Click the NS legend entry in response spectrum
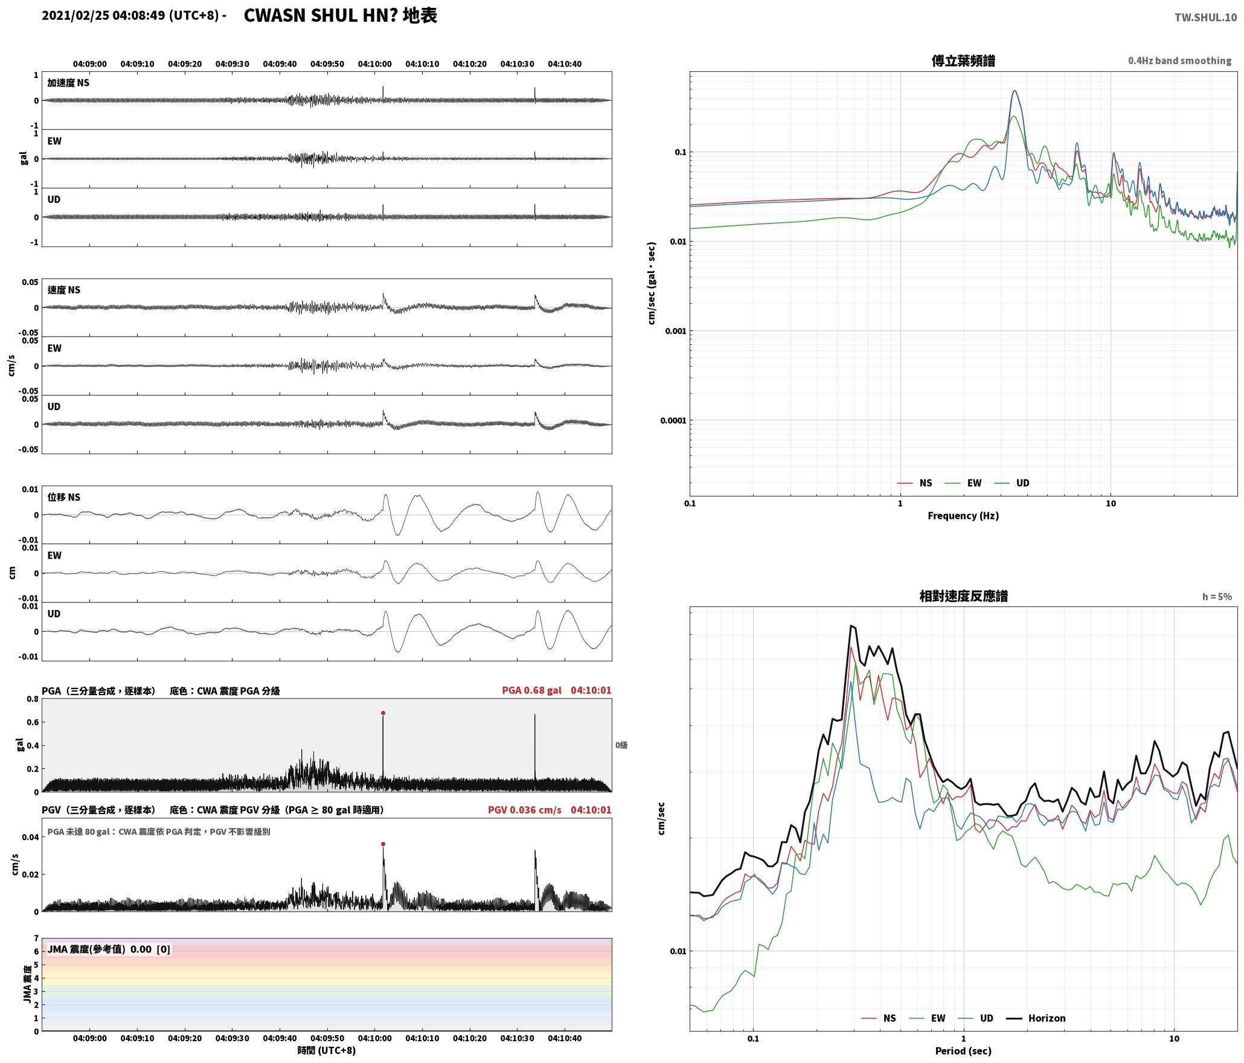This screenshot has width=1244, height=1063. (x=879, y=1018)
